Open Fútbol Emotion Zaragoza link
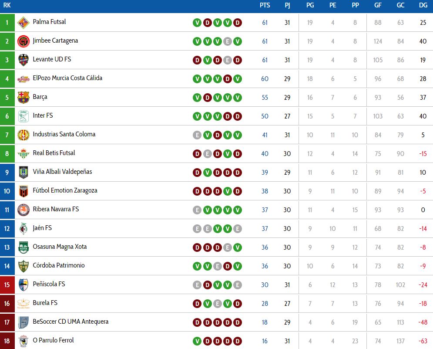The height and width of the screenshot is (349, 433). (65, 190)
